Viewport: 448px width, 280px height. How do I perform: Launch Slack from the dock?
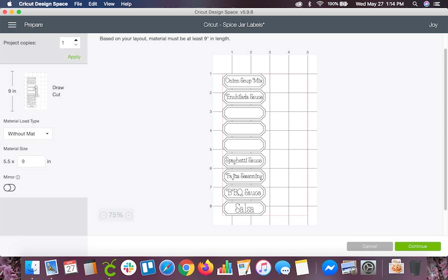click(128, 268)
